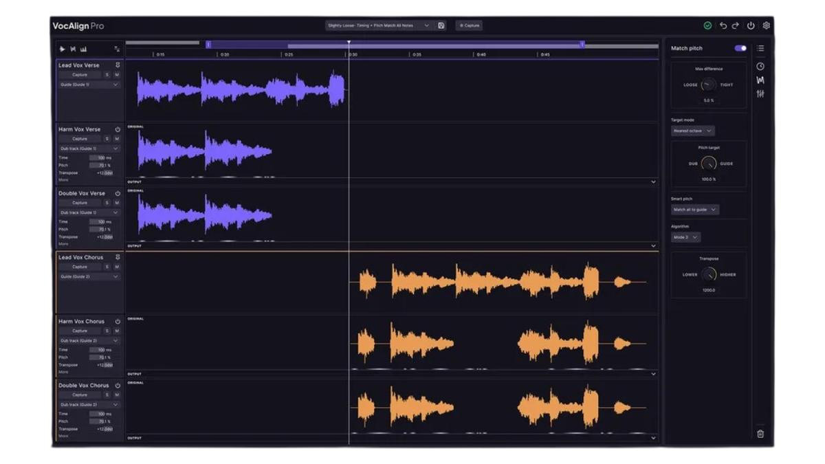Mute the Double Vox Verse track
The height and width of the screenshot is (464, 825).
pos(117,203)
